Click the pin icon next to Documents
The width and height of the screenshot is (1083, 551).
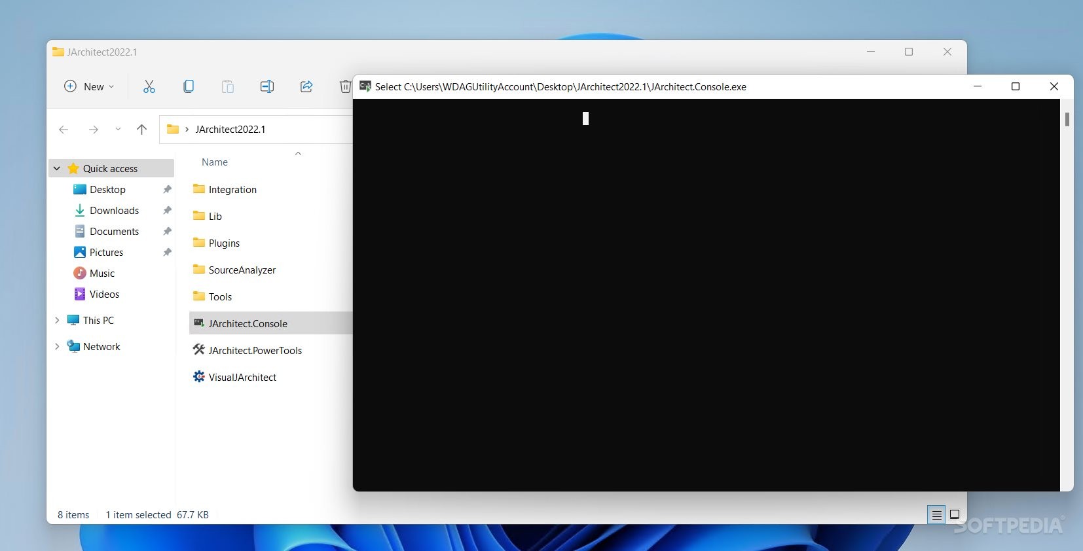[x=167, y=231]
